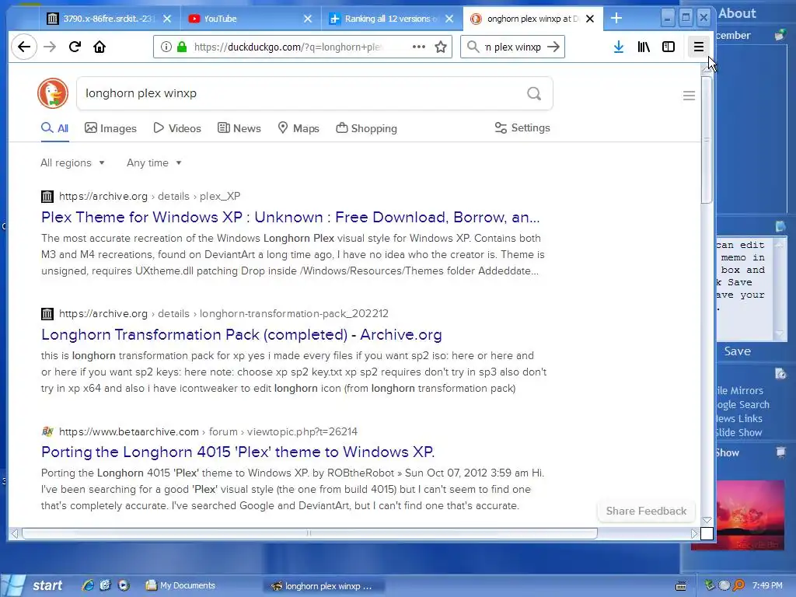Viewport: 796px width, 597px height.
Task: Click the DuckDuckGo logo
Action: (53, 93)
